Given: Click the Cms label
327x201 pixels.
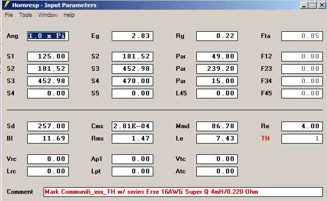Looking at the screenshot, I should [x=97, y=126].
